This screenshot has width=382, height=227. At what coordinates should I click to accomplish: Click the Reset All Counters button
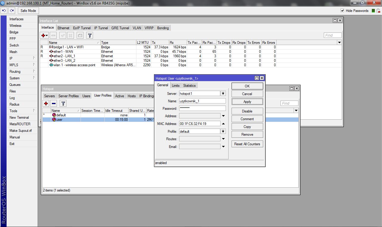coord(247,144)
